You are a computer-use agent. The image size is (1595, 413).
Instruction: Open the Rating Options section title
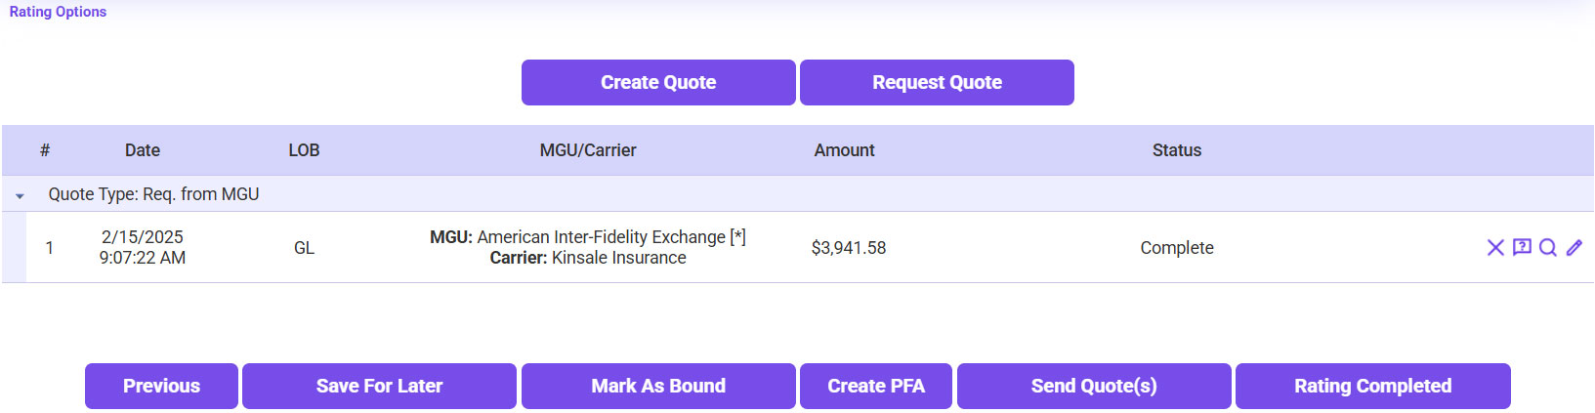click(x=58, y=12)
